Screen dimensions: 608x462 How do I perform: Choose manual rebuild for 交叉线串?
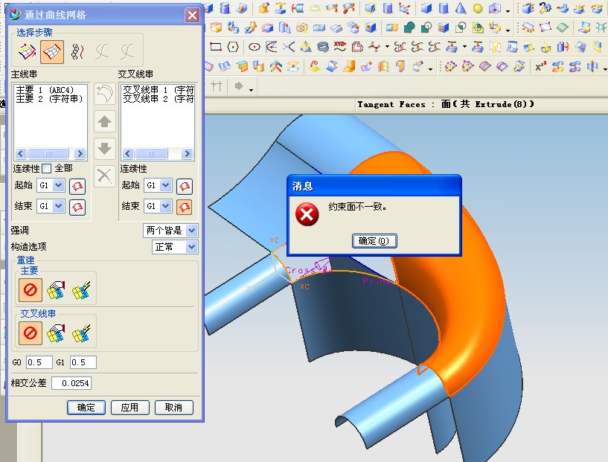coord(56,333)
